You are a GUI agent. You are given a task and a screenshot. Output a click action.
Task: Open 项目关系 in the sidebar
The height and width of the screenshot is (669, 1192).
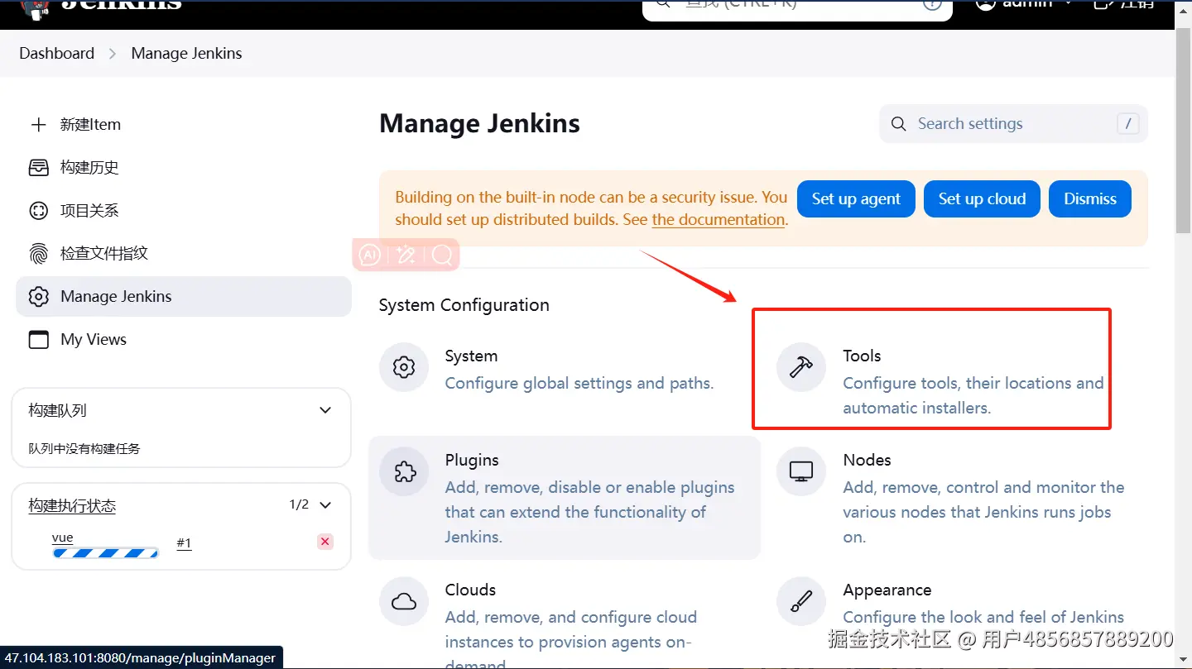point(184,211)
